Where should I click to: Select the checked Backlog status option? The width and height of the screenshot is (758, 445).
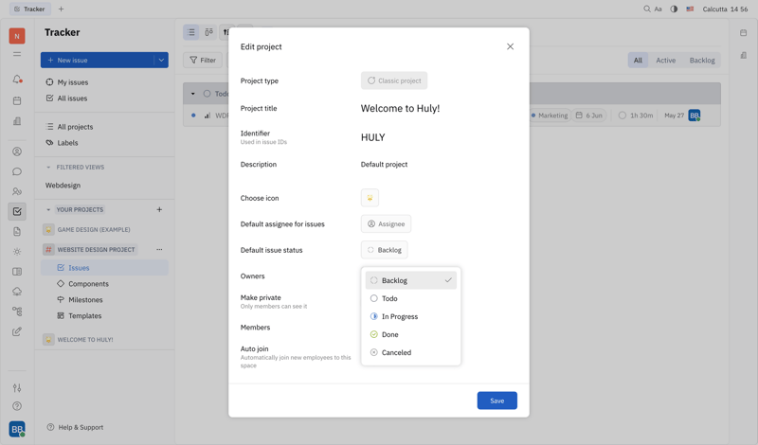click(x=411, y=280)
